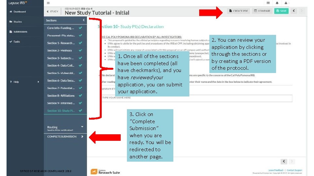
Task: Open Section 3- Subjects
Action: click(x=65, y=58)
